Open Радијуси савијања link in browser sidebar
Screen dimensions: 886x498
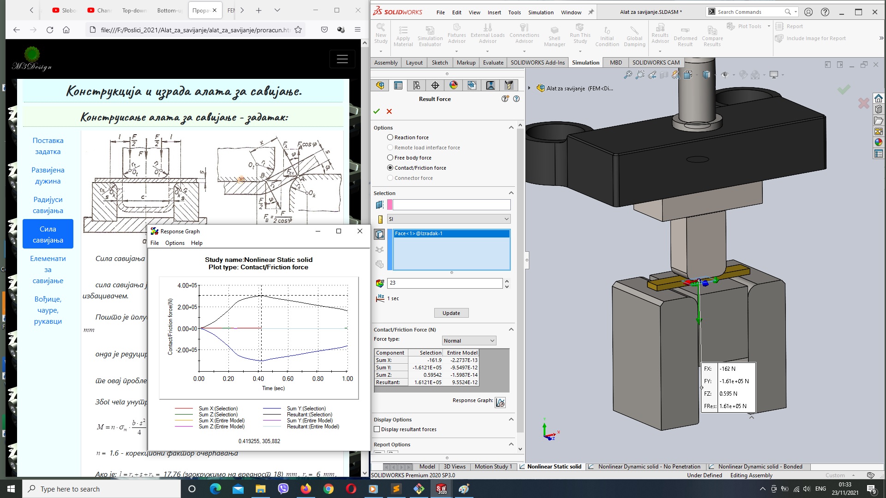coord(48,205)
